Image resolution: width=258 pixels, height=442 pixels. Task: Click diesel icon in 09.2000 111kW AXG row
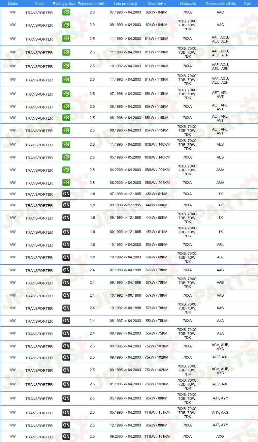66,436
